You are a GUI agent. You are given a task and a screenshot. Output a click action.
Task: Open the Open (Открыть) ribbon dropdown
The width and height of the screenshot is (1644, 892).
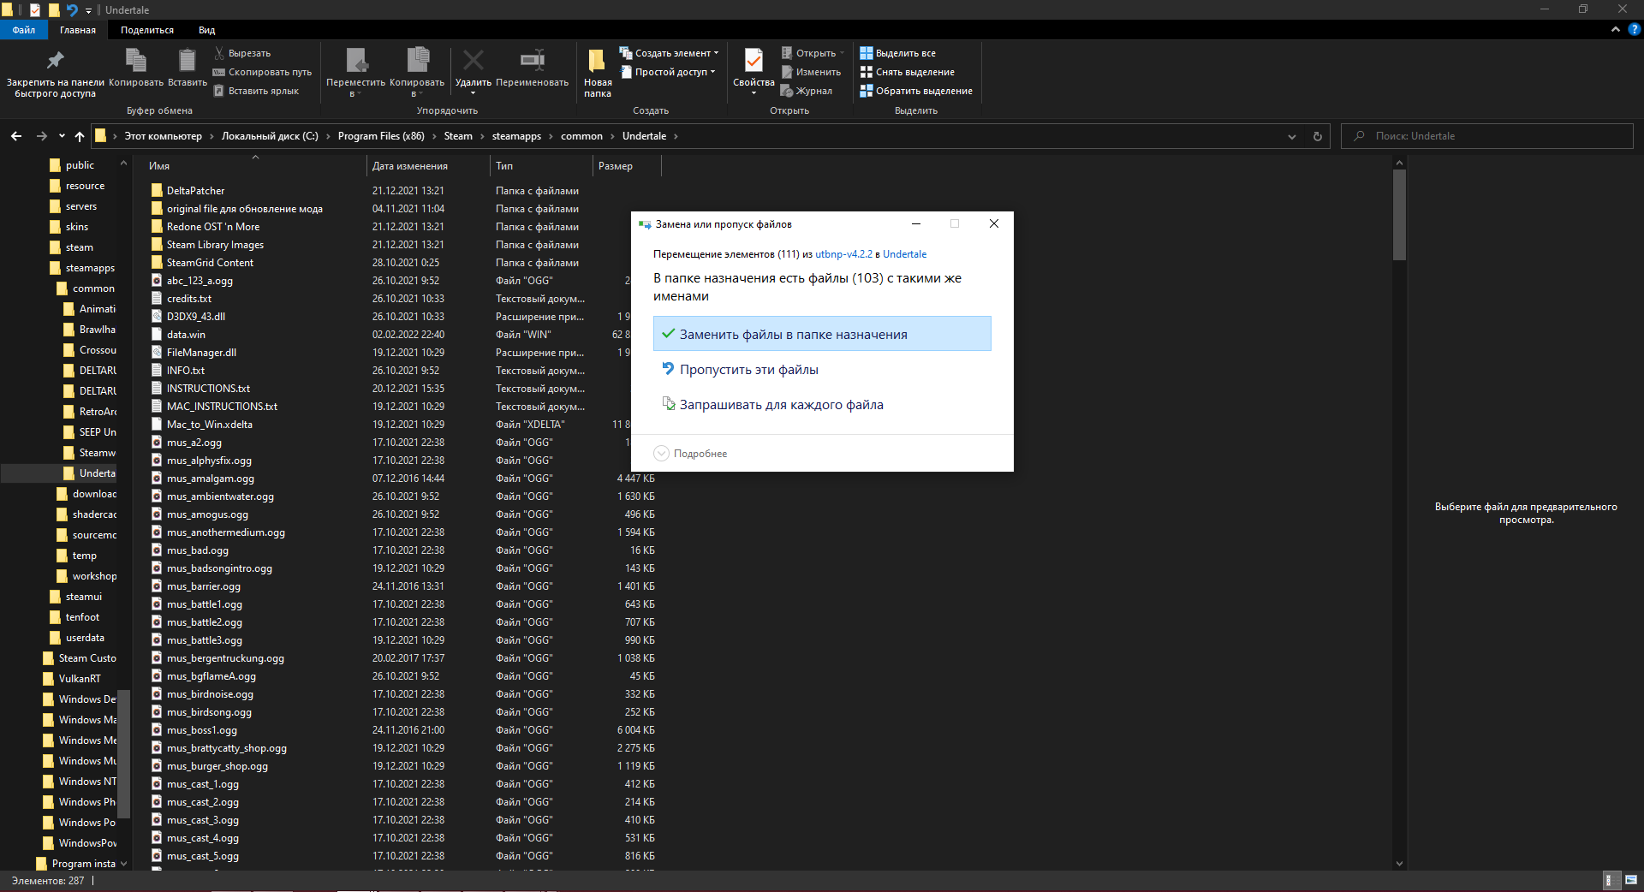point(813,53)
